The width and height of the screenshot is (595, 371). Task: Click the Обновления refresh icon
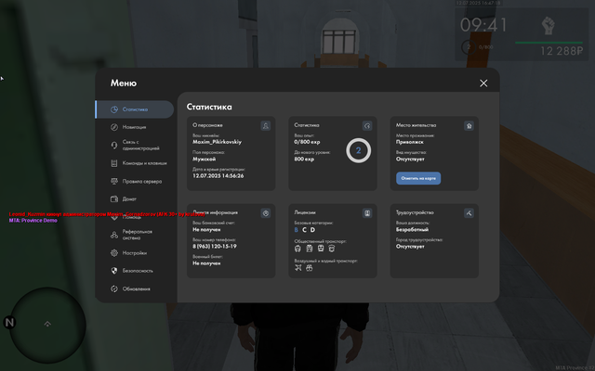tap(114, 288)
